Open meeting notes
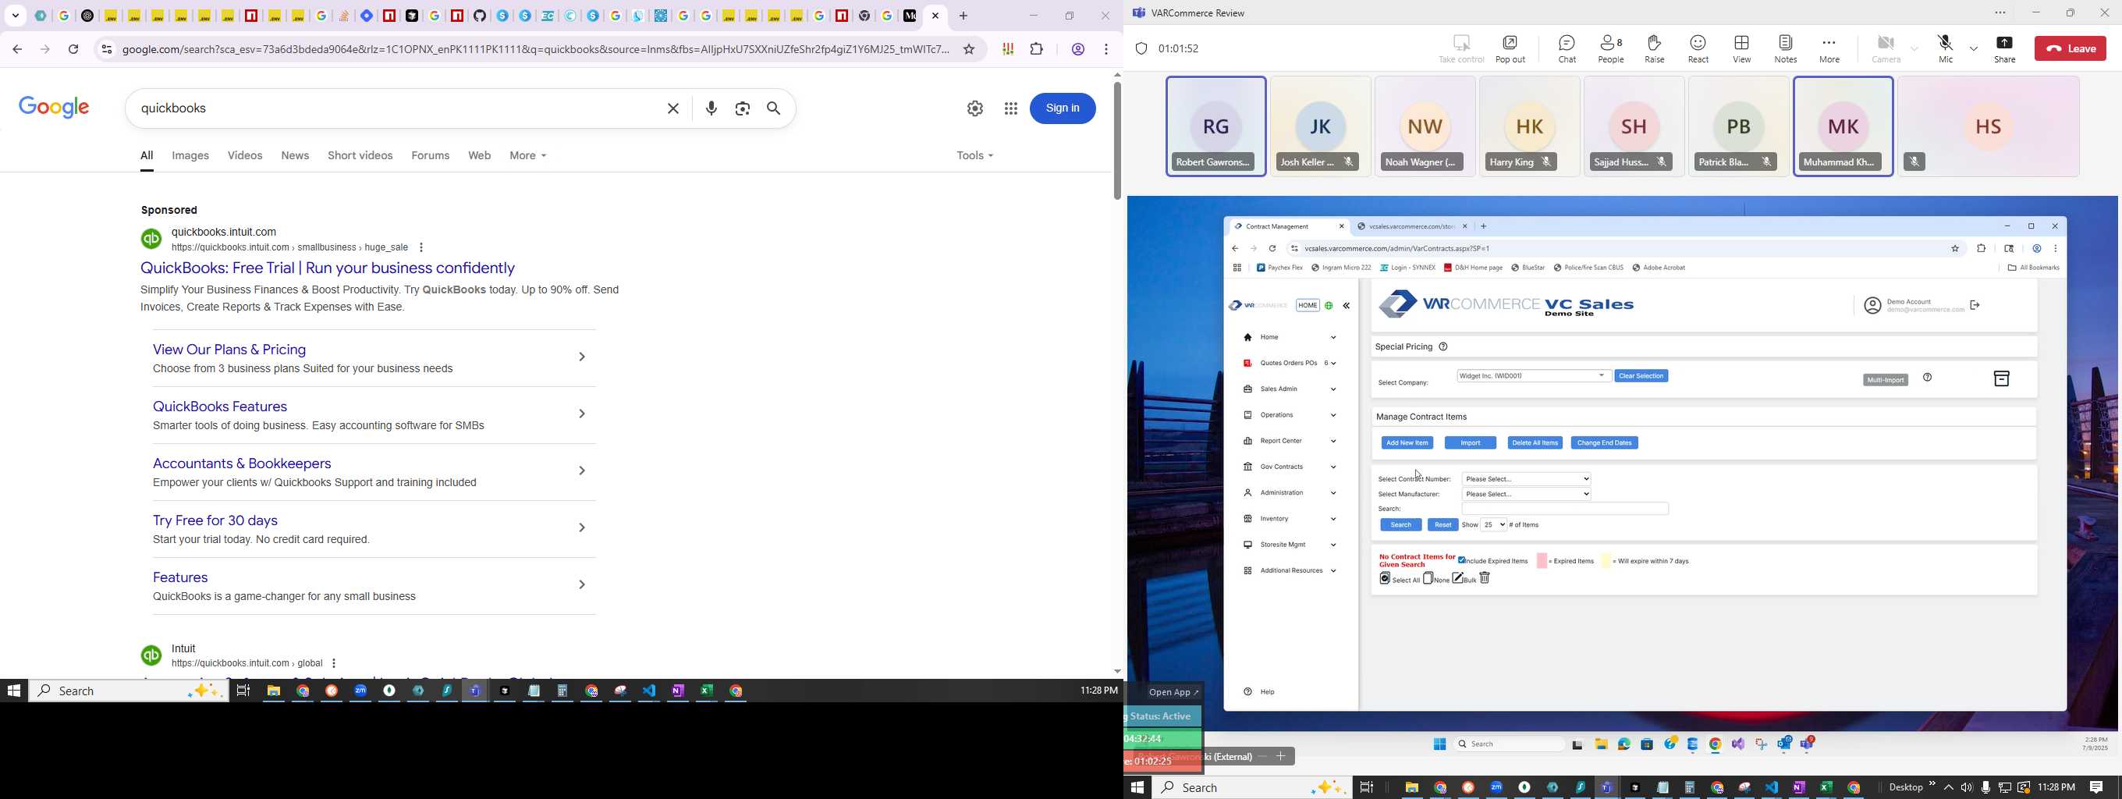The width and height of the screenshot is (2122, 799). [x=1785, y=48]
